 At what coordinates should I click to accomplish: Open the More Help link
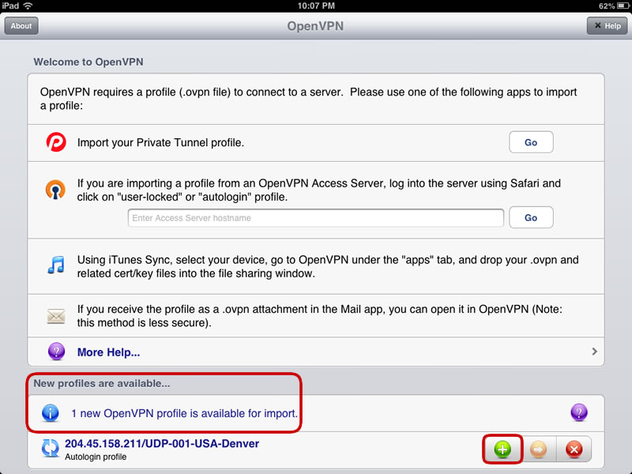click(x=108, y=352)
